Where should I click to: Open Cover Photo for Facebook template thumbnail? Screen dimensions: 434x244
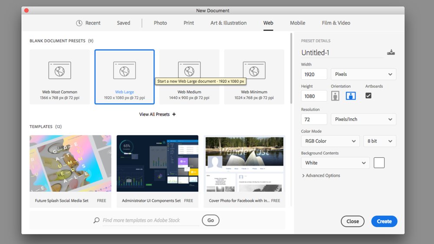pos(244,163)
